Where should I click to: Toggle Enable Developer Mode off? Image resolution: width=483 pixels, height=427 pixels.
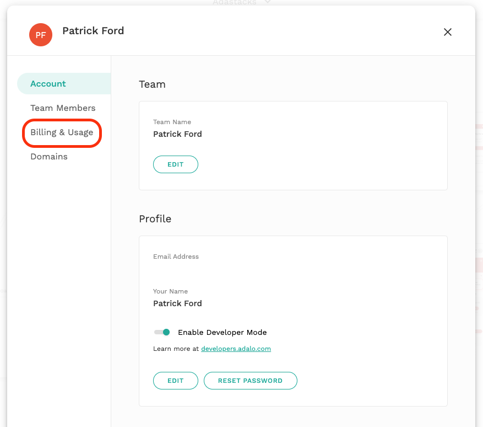(162, 332)
